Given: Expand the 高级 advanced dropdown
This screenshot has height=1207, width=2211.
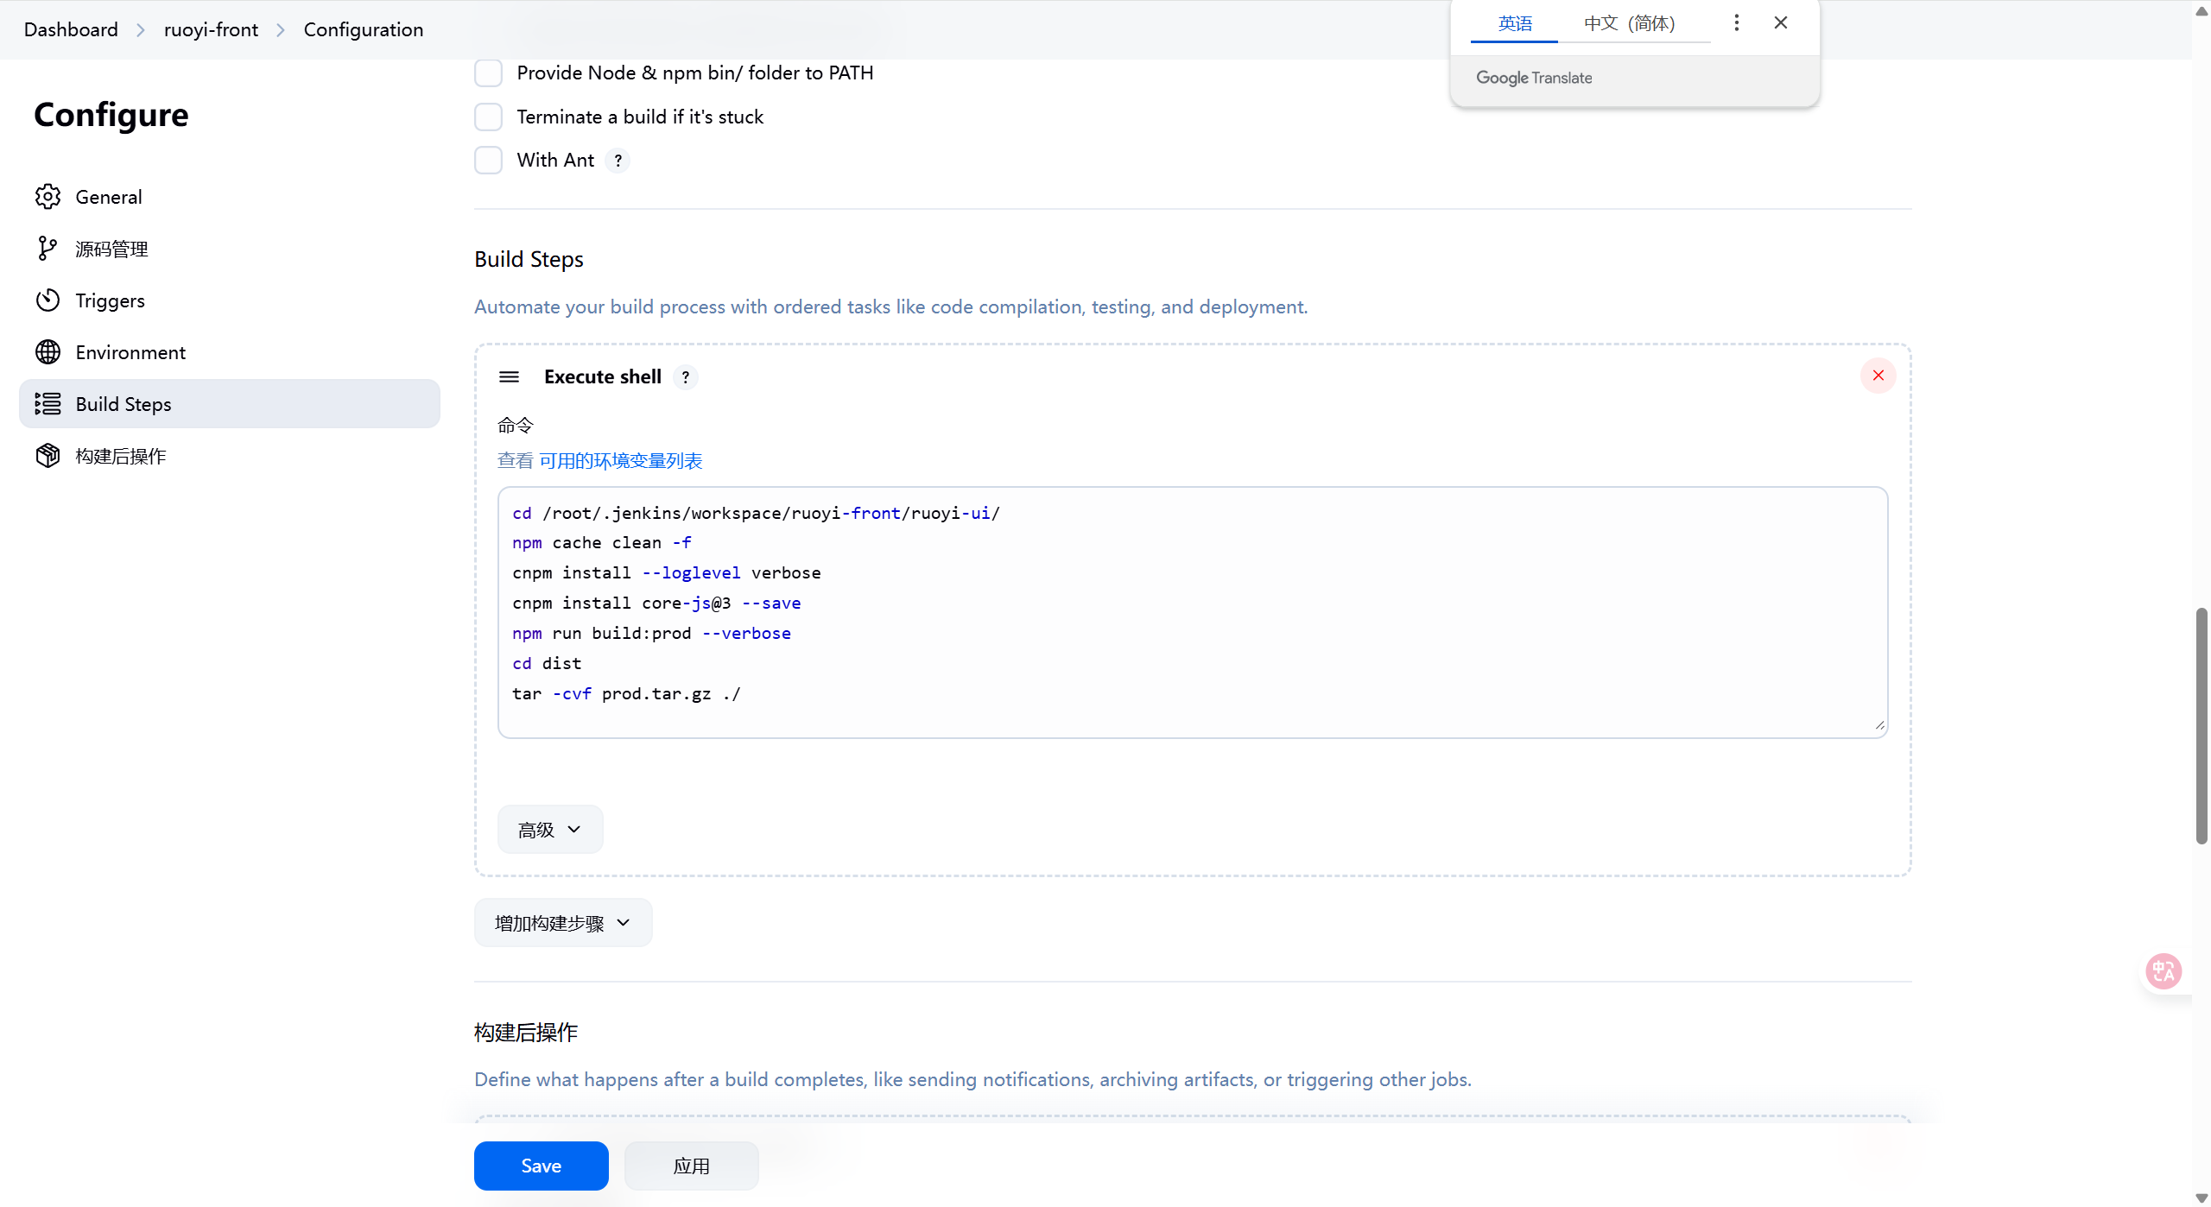Looking at the screenshot, I should click(549, 830).
